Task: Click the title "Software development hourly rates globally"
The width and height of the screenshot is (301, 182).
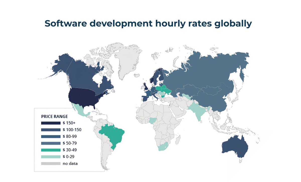Action: (148, 23)
